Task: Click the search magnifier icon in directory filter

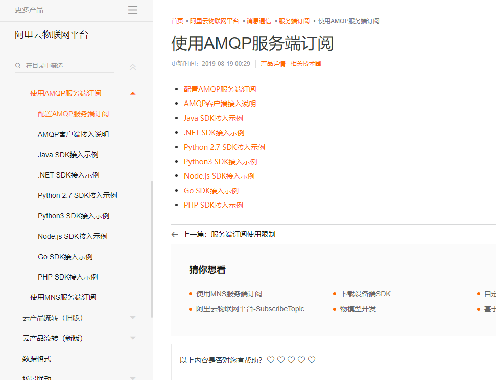Action: [x=18, y=65]
